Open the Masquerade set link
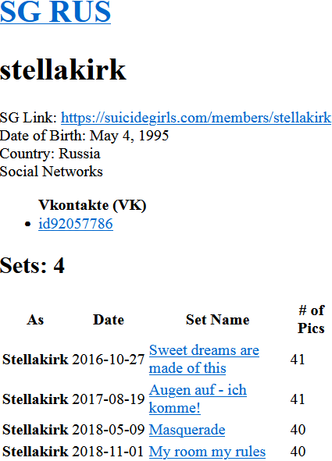Viewport: 332px width, 461px height. [x=187, y=430]
